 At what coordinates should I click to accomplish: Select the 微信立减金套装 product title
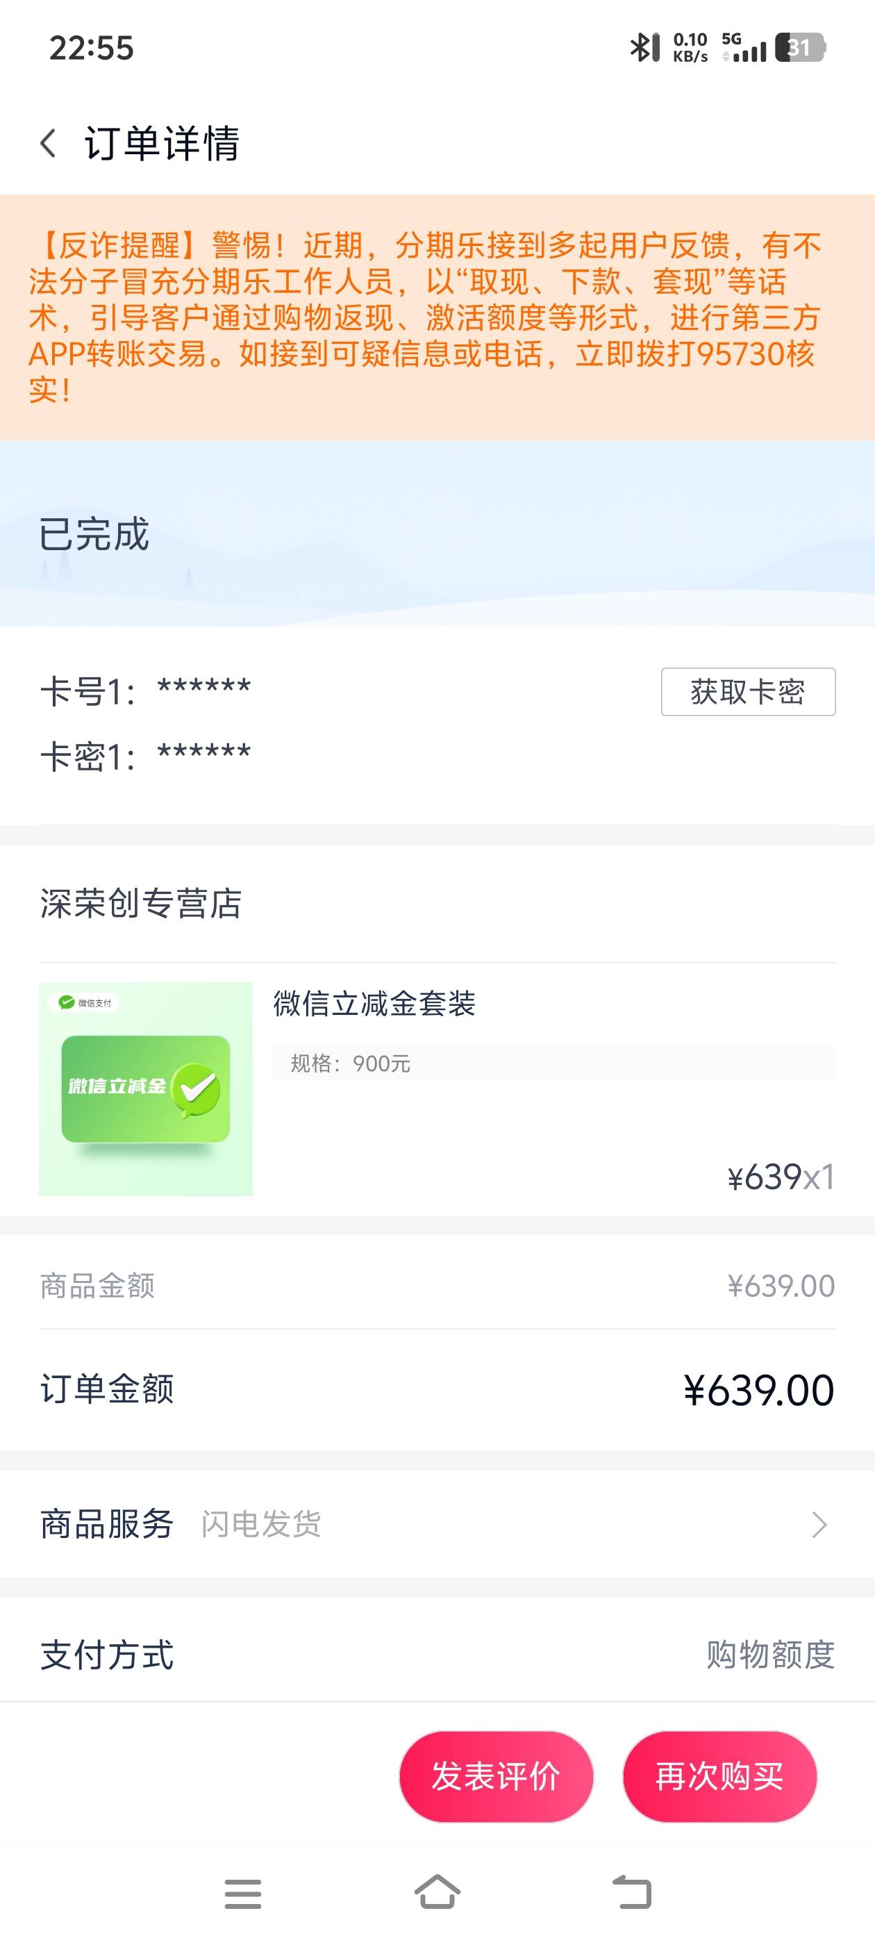[x=374, y=1004]
